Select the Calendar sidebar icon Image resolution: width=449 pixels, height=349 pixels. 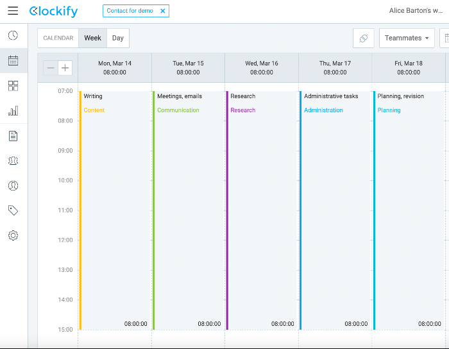[x=13, y=60]
